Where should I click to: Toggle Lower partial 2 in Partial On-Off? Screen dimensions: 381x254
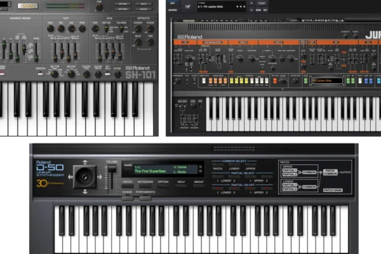coord(234,189)
